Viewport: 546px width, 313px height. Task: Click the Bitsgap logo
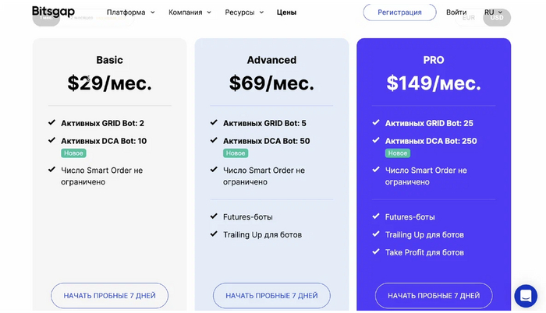tap(53, 12)
